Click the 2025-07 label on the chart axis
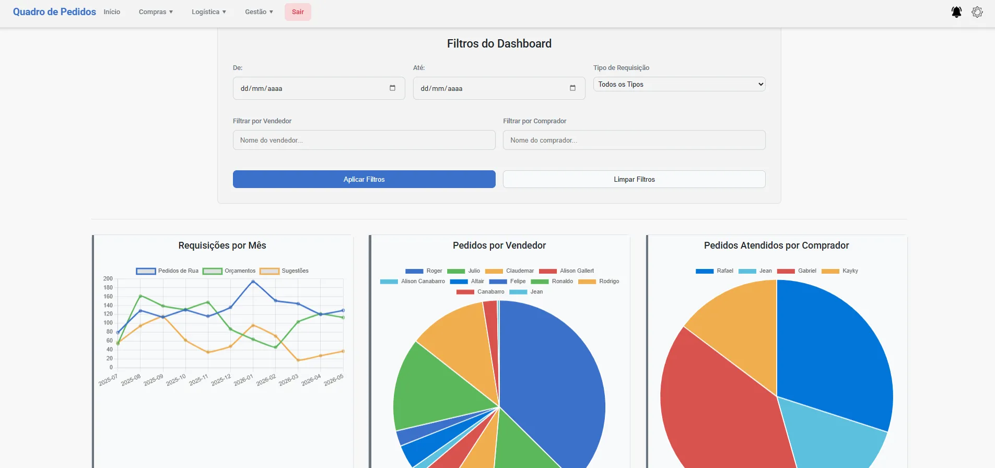995x468 pixels. [108, 380]
